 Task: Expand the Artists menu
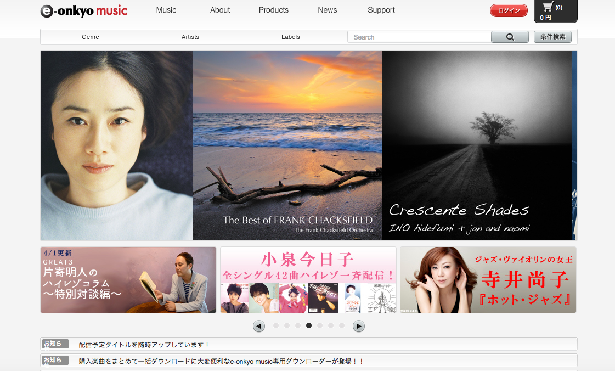pyautogui.click(x=190, y=37)
